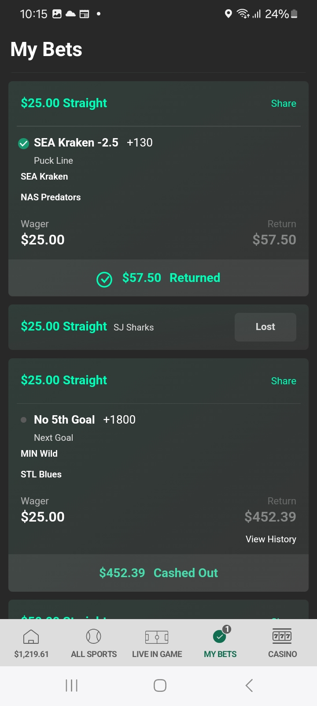Screen dimensions: 317x706
Task: Tap the circled check next to $57.50 Returned
Action: pyautogui.click(x=104, y=279)
